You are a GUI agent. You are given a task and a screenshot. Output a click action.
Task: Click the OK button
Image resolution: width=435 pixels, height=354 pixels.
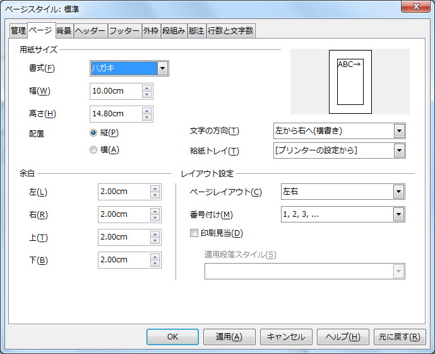(x=172, y=337)
